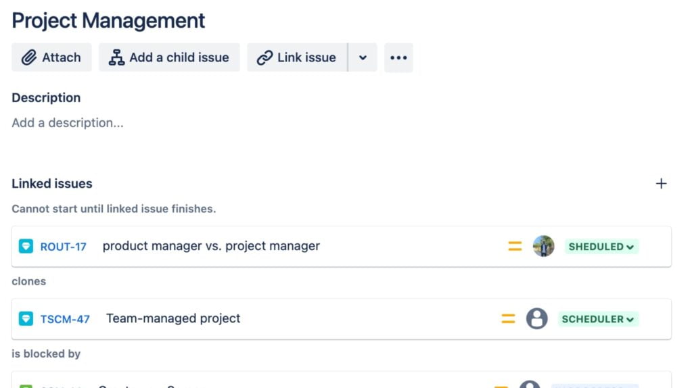Click the 'clones' link type label
The image size is (690, 388).
coord(28,281)
